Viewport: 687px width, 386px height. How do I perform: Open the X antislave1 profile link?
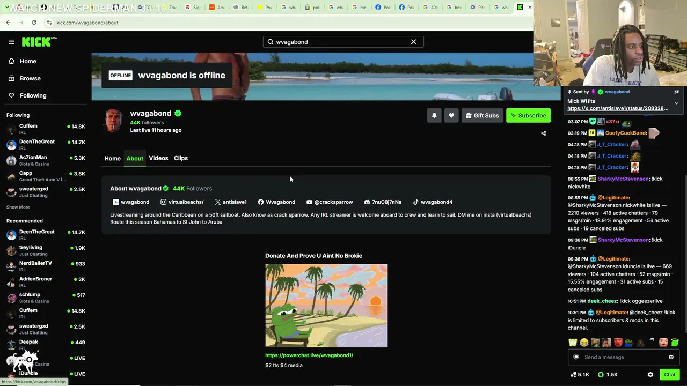231,202
